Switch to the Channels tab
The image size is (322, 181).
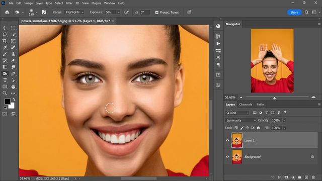tap(246, 105)
